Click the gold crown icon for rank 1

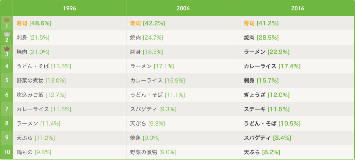pos(7,20)
